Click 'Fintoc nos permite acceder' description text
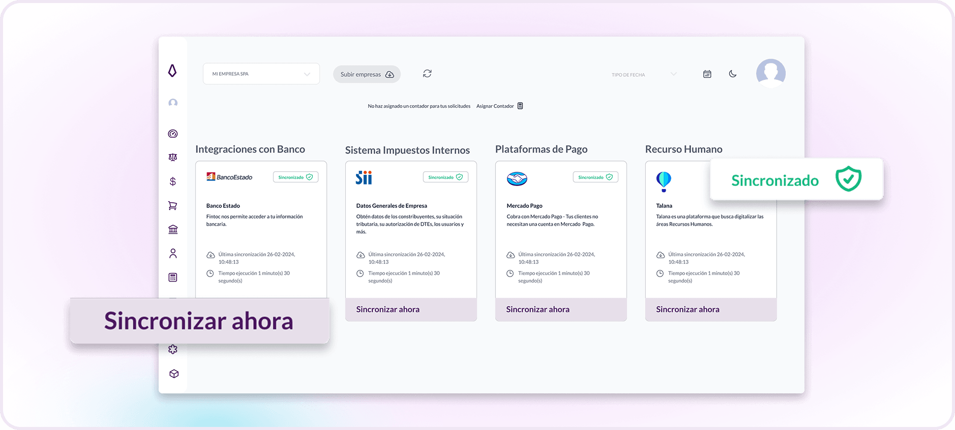Viewport: 955px width, 430px height. coord(254,220)
